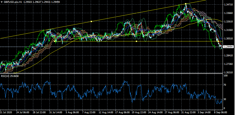The height and width of the screenshot is (115, 235).
Task: Click the 12 Aug 14:00 time label
Action: 106,113
